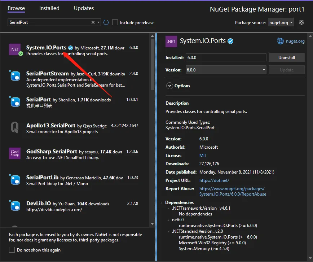Click the SerialPortStream package icon
This screenshot has height=262, width=313.
(x=15, y=76)
